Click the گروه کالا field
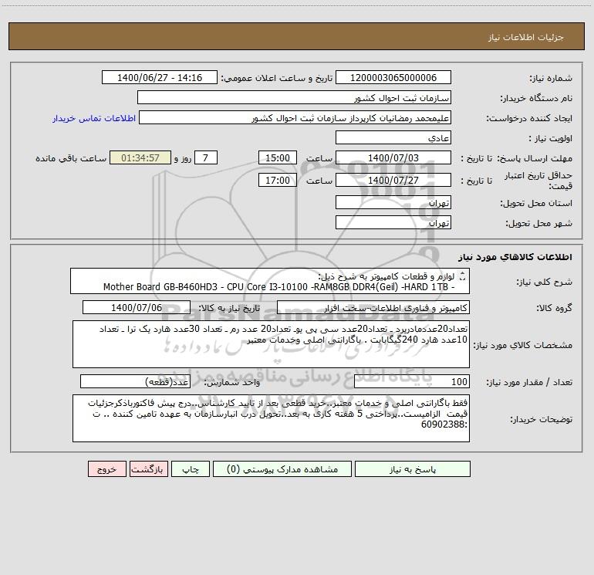Image resolution: width=594 pixels, height=575 pixels. click(x=373, y=307)
